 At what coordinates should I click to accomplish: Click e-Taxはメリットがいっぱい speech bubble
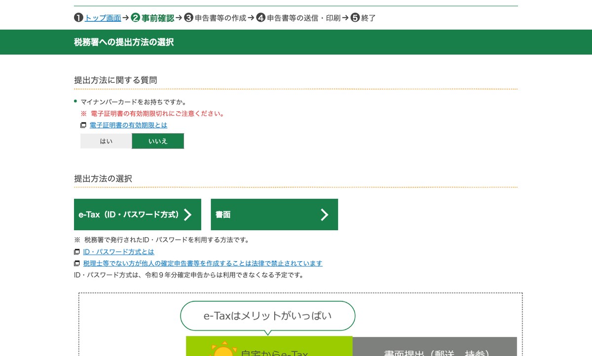tap(268, 316)
